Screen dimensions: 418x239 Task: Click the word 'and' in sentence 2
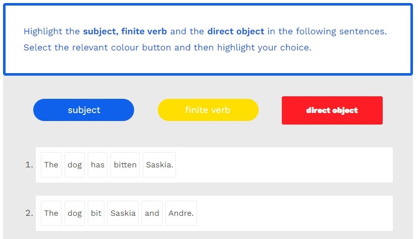coord(152,213)
